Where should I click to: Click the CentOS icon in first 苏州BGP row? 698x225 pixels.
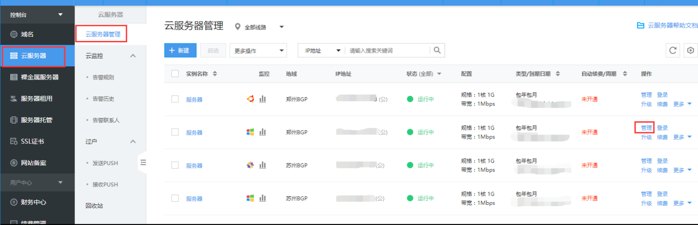tap(250, 165)
